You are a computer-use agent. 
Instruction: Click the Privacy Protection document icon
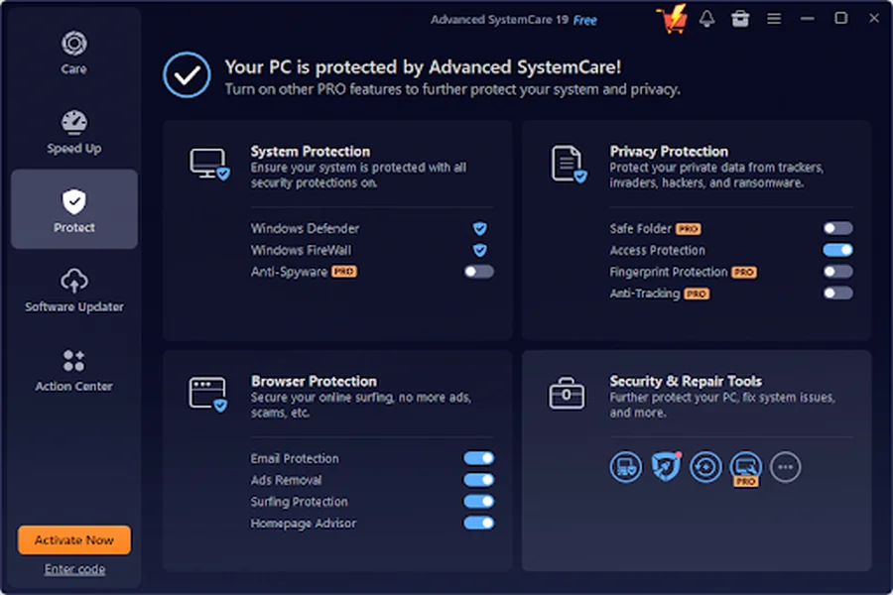pos(569,165)
